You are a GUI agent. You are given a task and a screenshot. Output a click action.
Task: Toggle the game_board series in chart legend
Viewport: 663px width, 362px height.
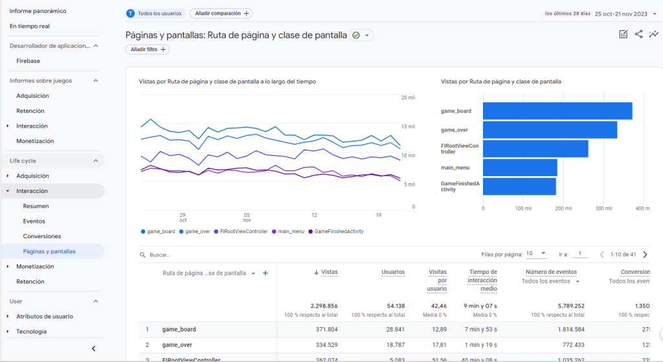coord(158,231)
